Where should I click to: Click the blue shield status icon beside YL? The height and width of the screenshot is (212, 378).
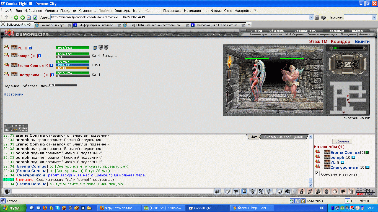pyautogui.click(x=95, y=47)
